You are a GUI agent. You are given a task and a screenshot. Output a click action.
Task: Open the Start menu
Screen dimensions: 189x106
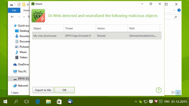point(5,102)
